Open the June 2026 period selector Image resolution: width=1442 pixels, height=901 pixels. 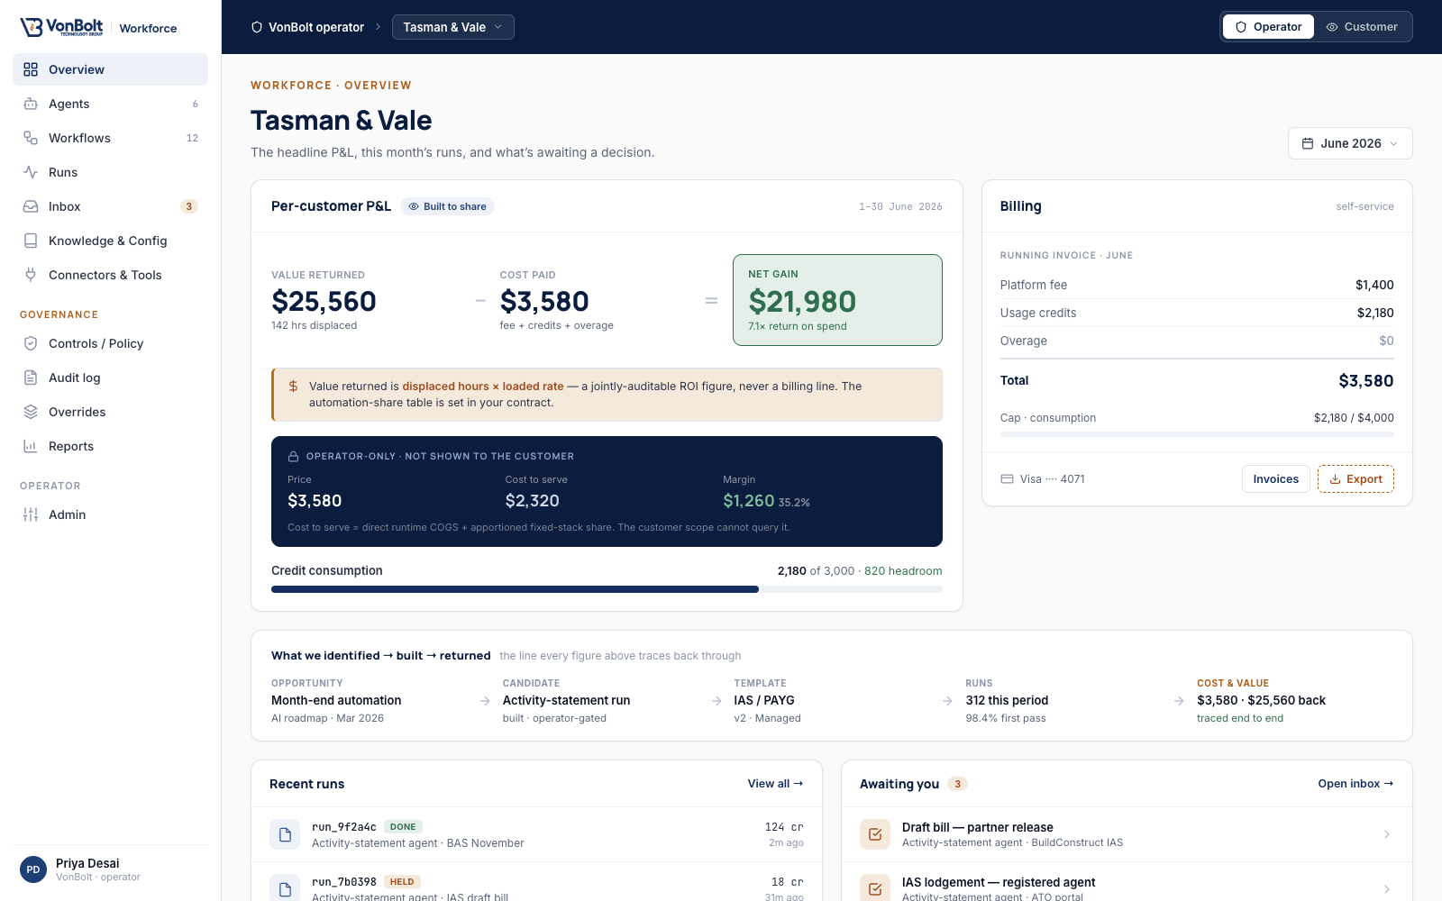pyautogui.click(x=1350, y=143)
